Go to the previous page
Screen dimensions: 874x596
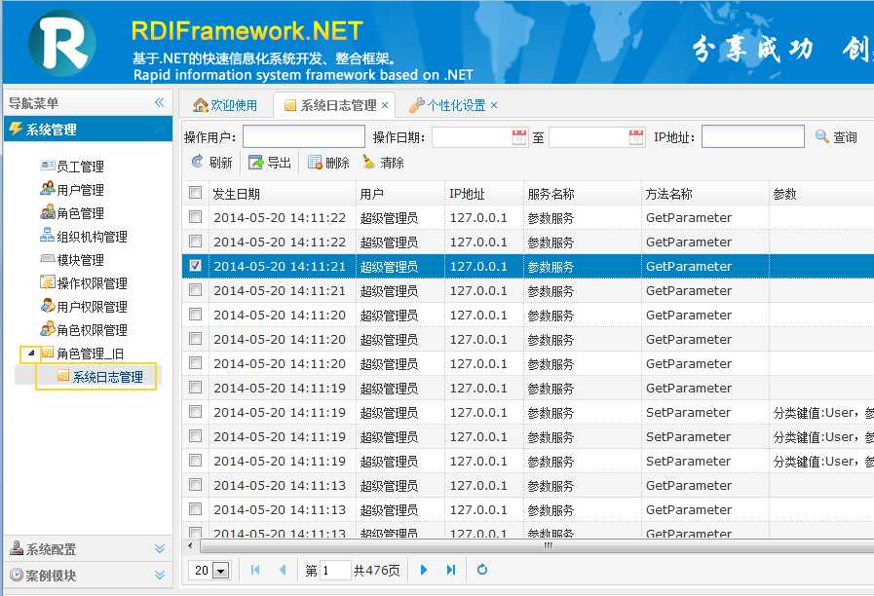point(283,570)
